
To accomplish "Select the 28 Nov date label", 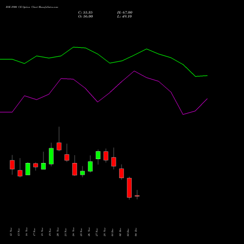I will [104, 232].
